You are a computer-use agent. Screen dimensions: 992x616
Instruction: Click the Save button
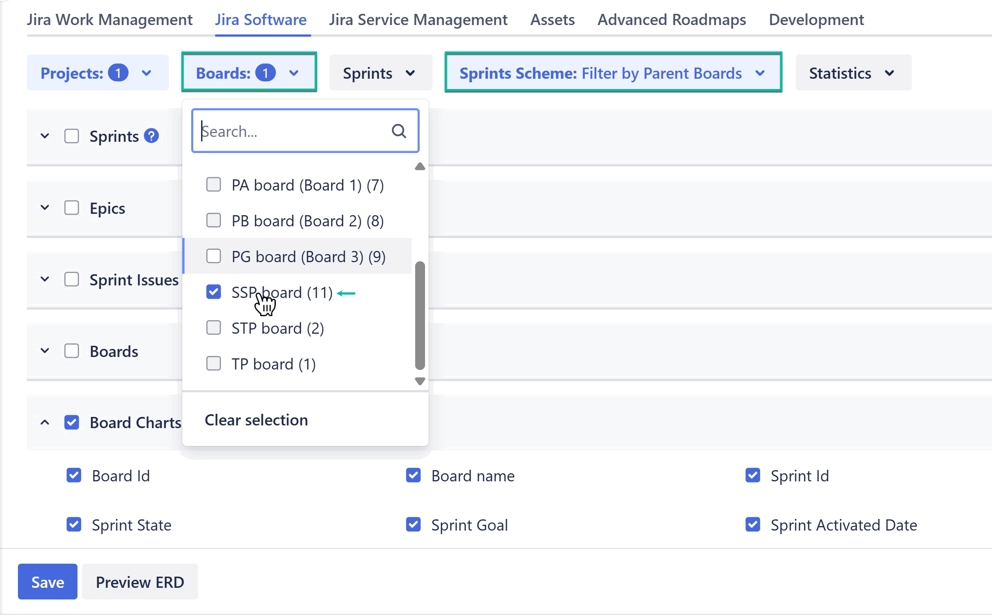(47, 582)
